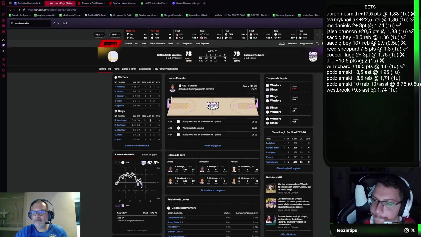Open D. DeRozan player link
421x237 pixels.
120,125
